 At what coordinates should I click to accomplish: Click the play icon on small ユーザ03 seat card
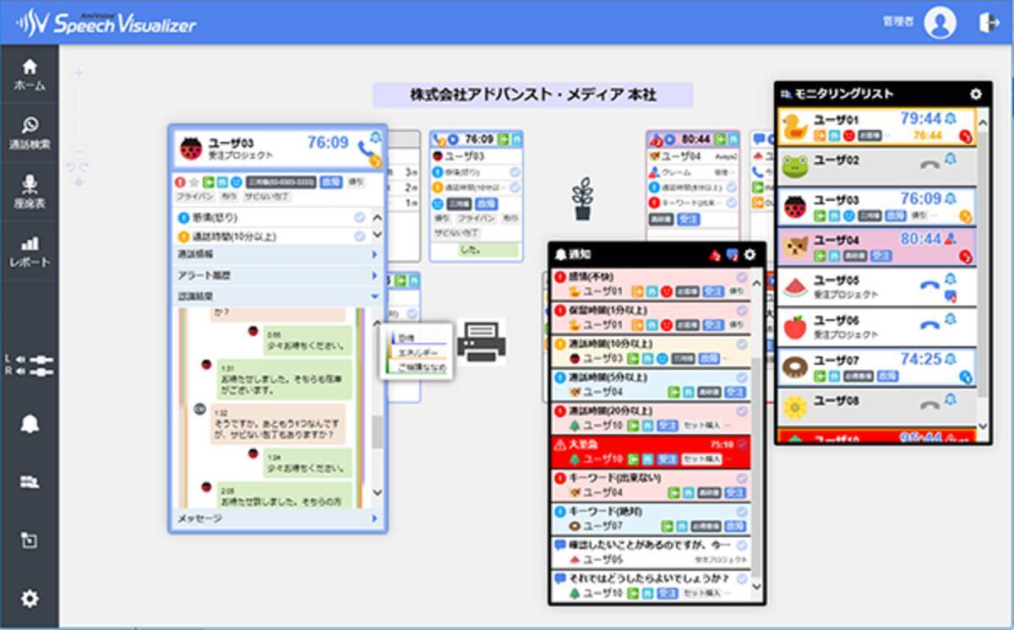[453, 139]
